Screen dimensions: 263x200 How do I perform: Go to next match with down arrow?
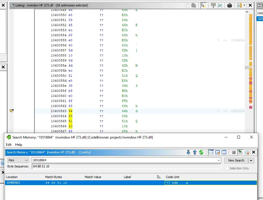click(x=188, y=152)
